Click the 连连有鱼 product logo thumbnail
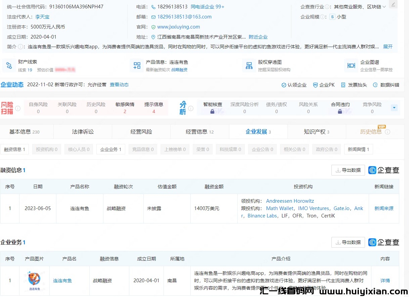409x297 pixels. [x=34, y=280]
